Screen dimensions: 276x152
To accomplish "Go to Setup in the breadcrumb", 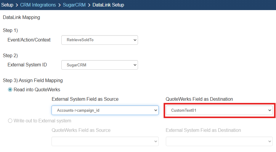I will point(7,5).
